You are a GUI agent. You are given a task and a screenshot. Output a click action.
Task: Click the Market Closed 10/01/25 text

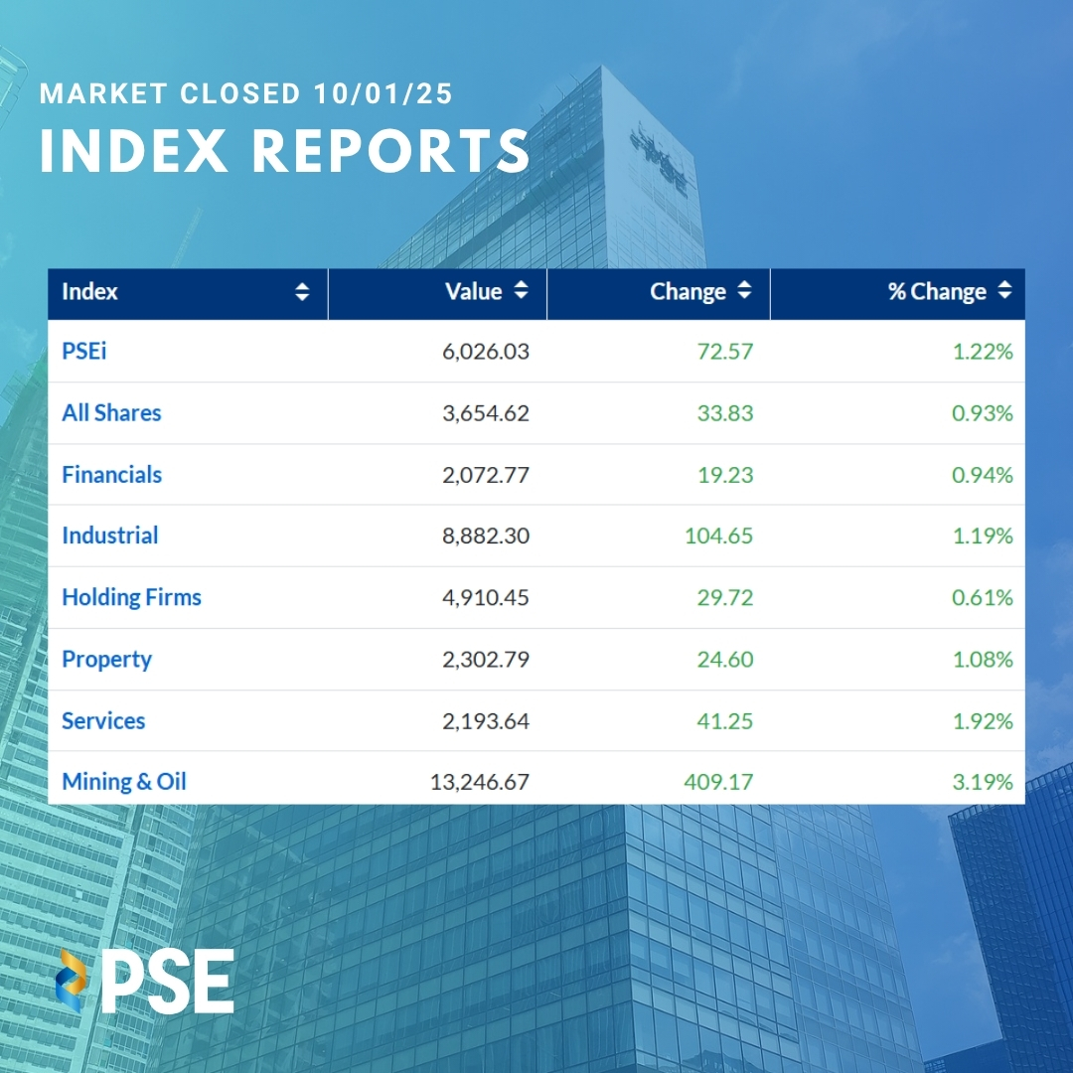pyautogui.click(x=246, y=94)
